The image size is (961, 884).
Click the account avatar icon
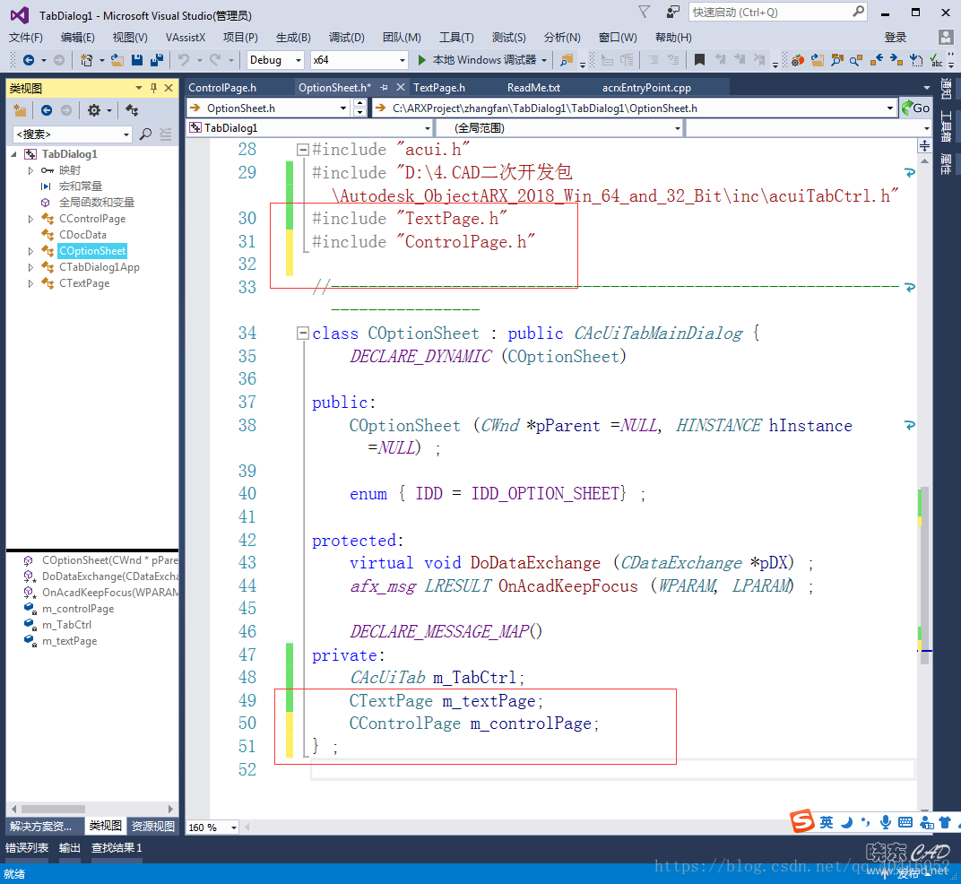pos(946,38)
